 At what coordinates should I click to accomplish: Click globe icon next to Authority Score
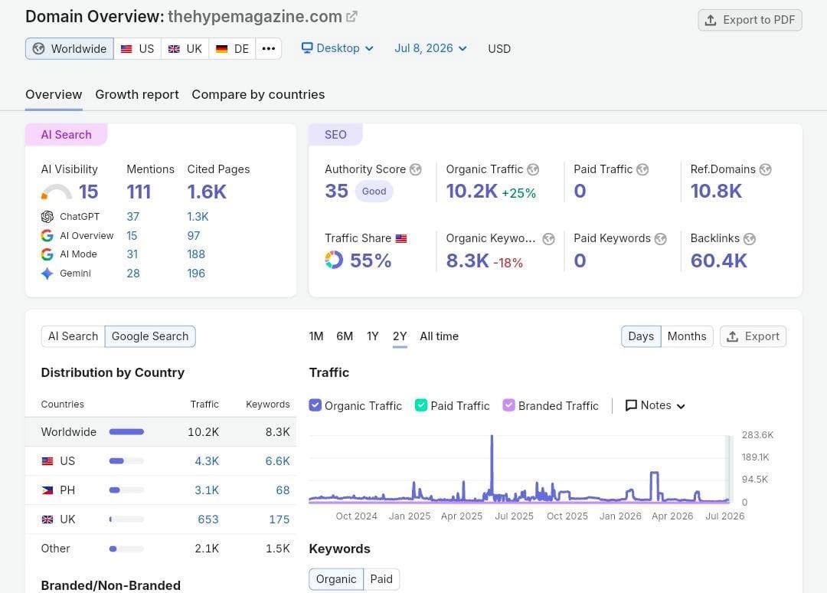(x=416, y=169)
